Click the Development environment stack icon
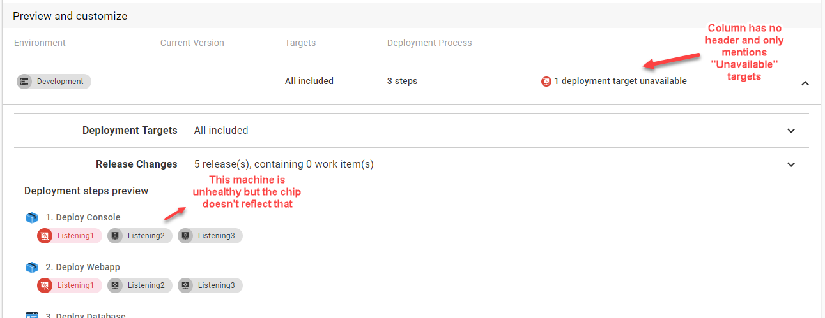Image resolution: width=825 pixels, height=318 pixels. pyautogui.click(x=25, y=82)
